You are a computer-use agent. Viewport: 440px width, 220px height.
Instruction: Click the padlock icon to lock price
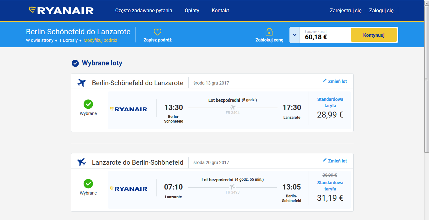[x=269, y=32]
